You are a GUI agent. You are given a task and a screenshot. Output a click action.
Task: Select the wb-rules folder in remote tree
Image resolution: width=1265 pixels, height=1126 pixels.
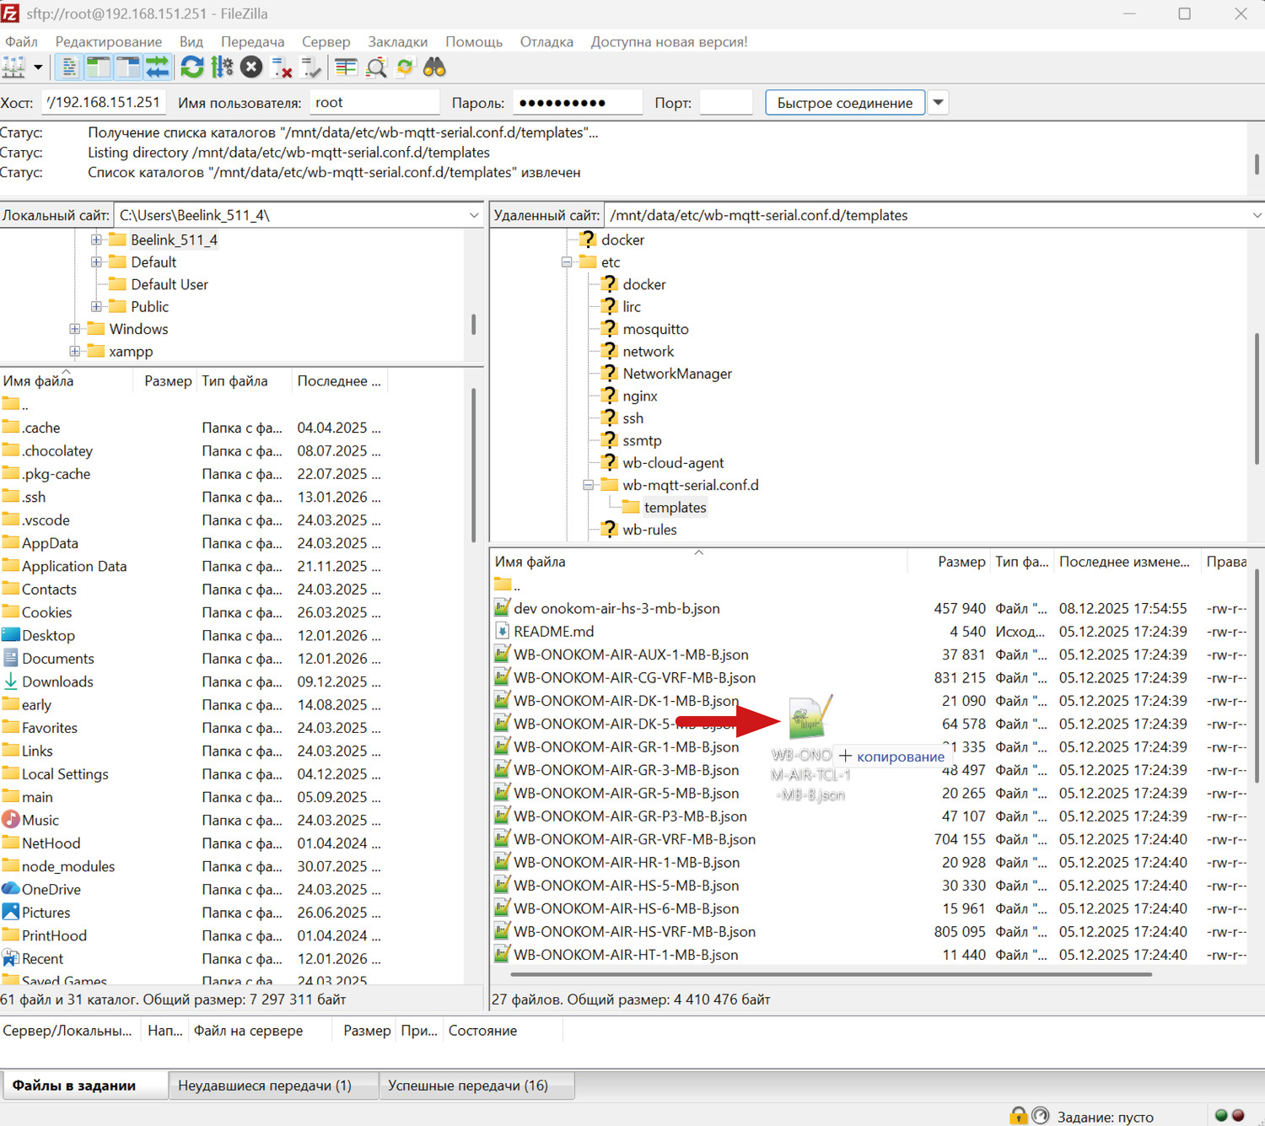(649, 529)
